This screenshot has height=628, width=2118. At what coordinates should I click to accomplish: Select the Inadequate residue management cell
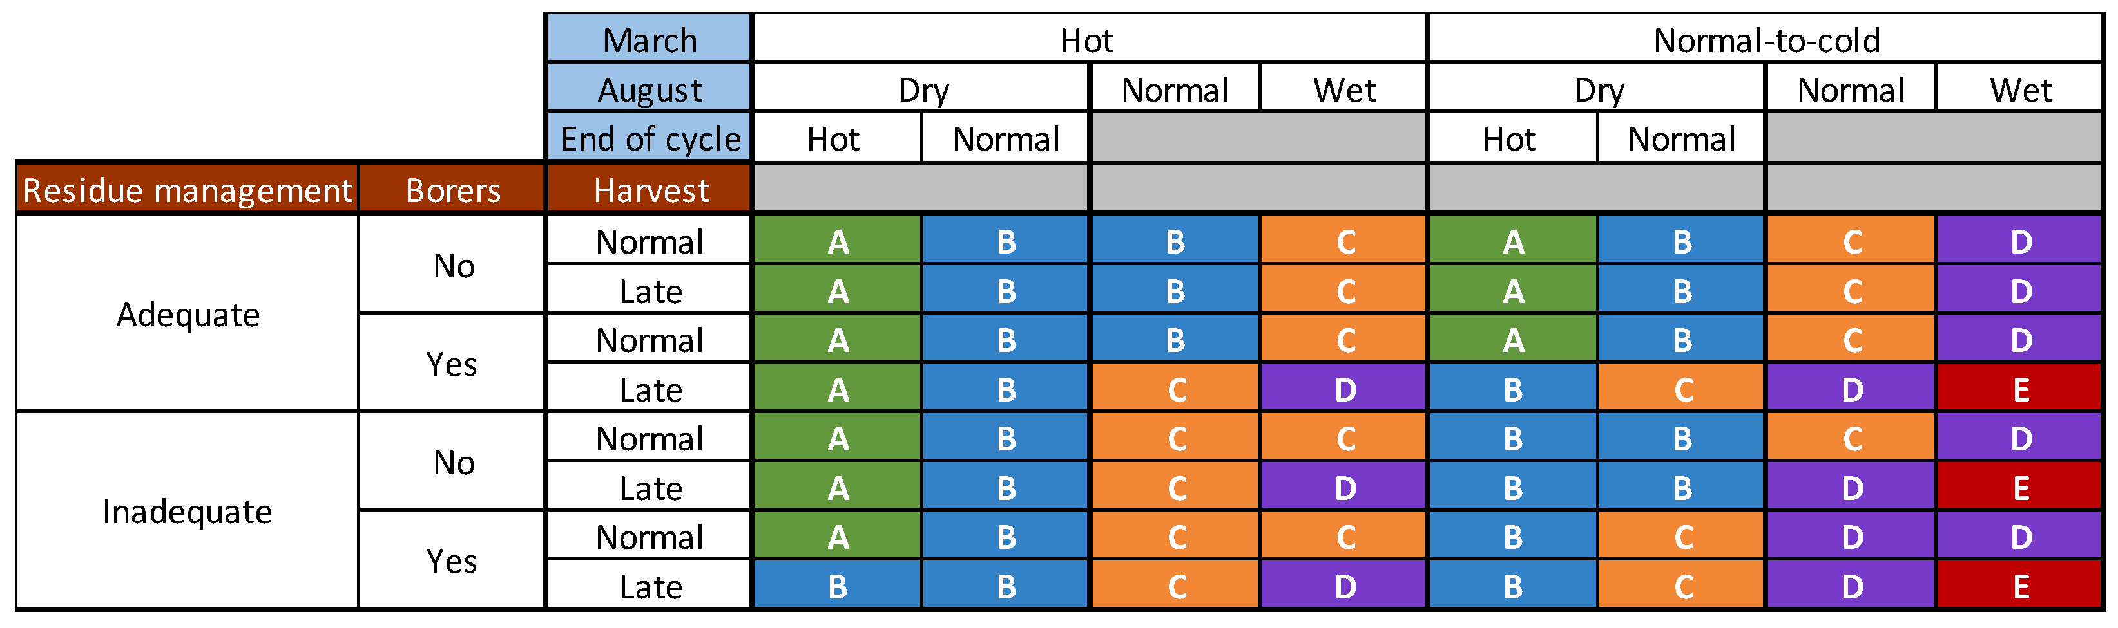click(x=188, y=511)
